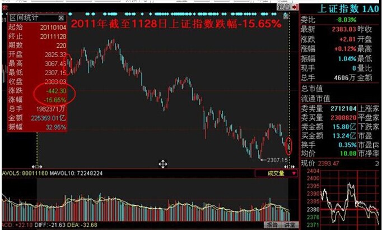The height and width of the screenshot is (230, 382).
Task: Click the 涨跌 value -442.30
Action: click(56, 91)
